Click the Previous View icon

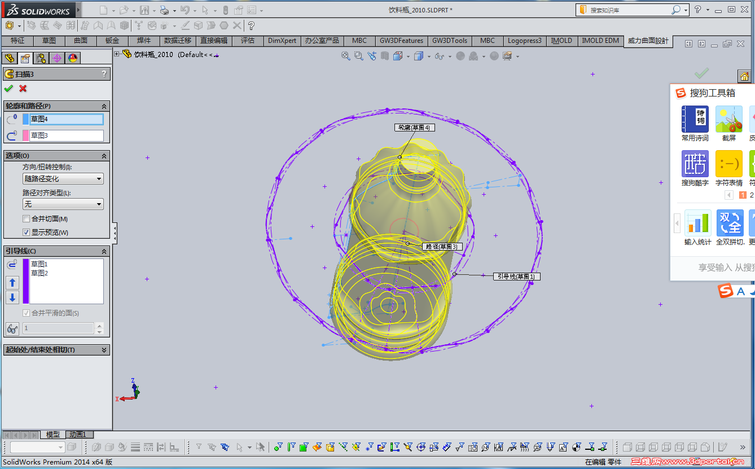tap(372, 56)
